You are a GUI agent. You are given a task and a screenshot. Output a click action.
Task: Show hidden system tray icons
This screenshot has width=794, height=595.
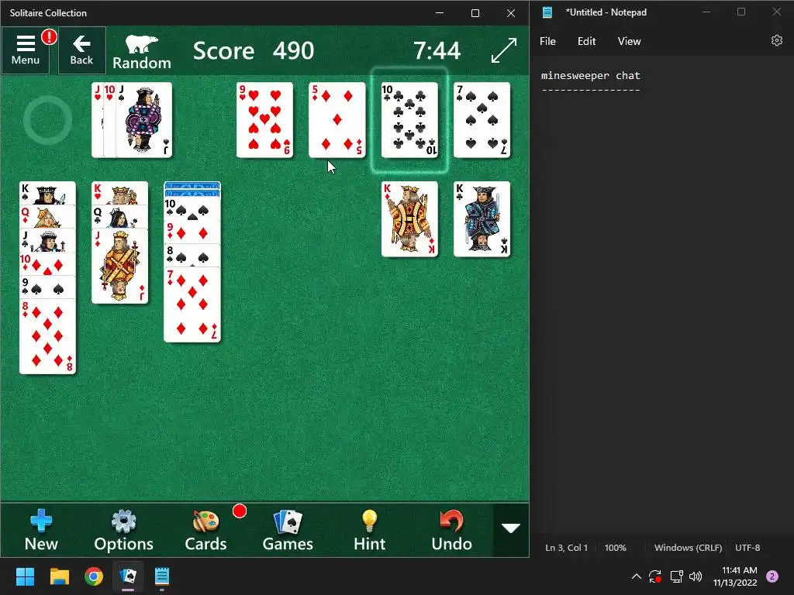click(x=637, y=576)
